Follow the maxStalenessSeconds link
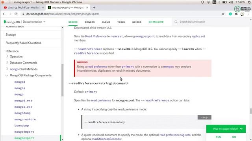The image size is (252, 141). click(106, 139)
